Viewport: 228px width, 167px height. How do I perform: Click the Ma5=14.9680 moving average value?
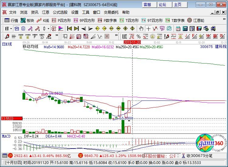[54, 47]
